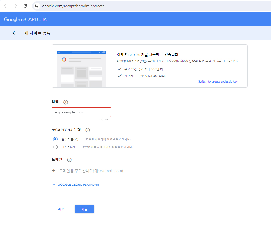This screenshot has width=271, height=225.
Task: Go back using arrow beside 새 사이트 등록
Action: pyautogui.click(x=14, y=33)
